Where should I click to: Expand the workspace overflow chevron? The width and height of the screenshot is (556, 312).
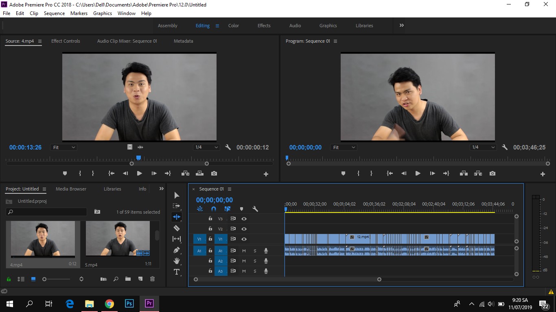tap(402, 25)
